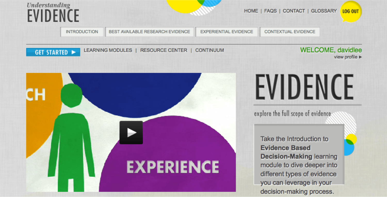Click the large EVIDENCE heading
The height and width of the screenshot is (197, 387).
[x=305, y=87]
